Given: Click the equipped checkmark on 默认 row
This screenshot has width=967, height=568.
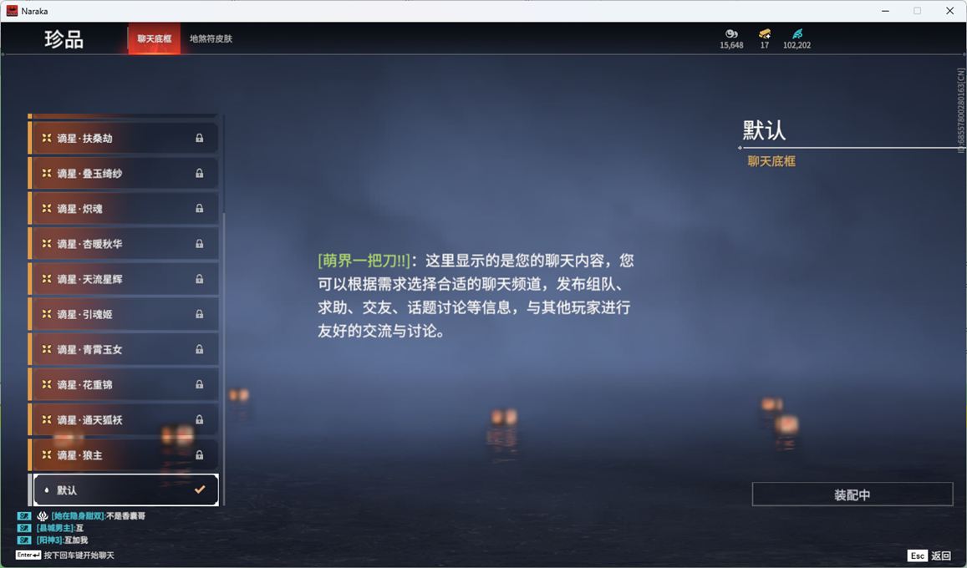Looking at the screenshot, I should pyautogui.click(x=199, y=489).
